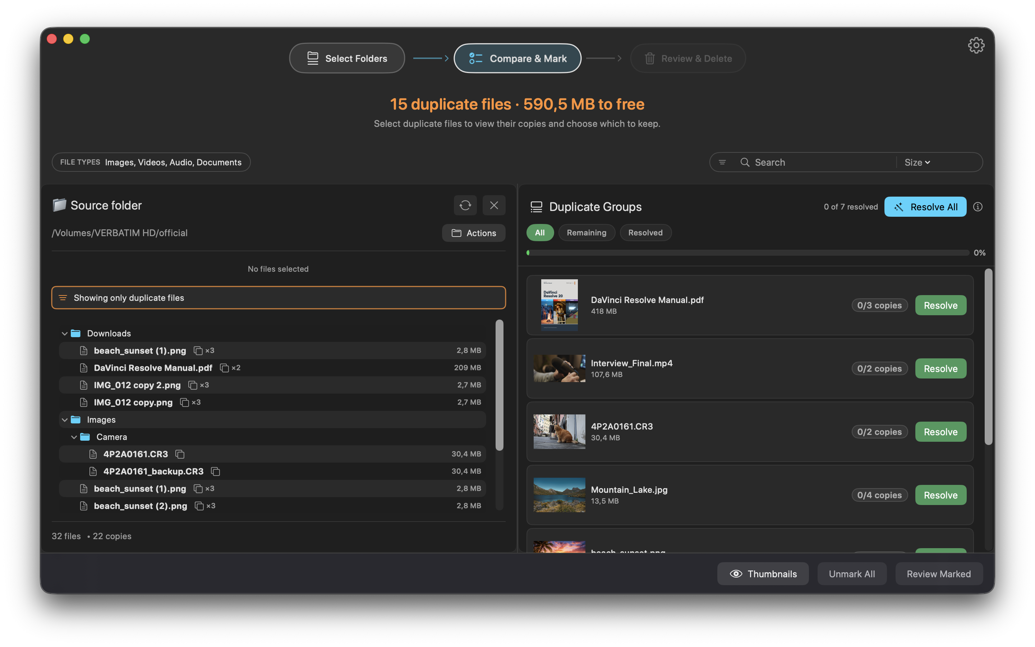This screenshot has width=1035, height=647.
Task: Open the Mountain_Lake.jpg thumbnail
Action: click(559, 495)
